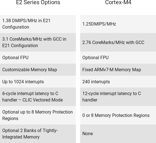The image size is (156, 143).
Task: Click Optional 2 Banks of Tightly-Integrated Memory cell
Action: tap(38, 134)
